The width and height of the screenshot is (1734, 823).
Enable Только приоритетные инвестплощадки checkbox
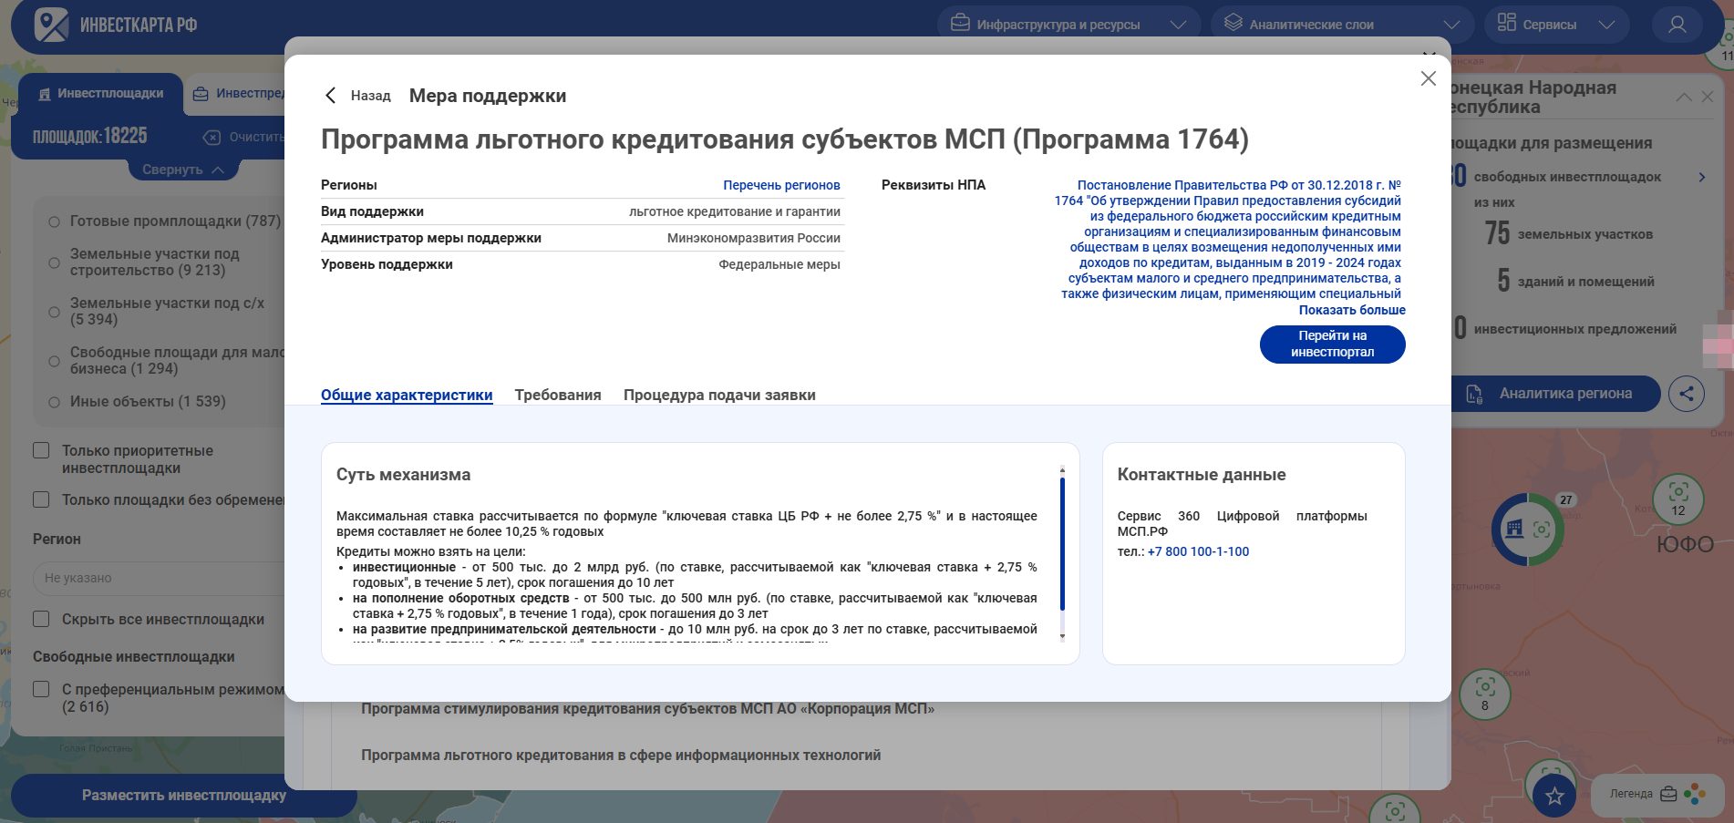click(41, 450)
